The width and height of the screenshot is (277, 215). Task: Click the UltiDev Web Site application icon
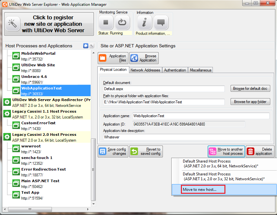pos(16,68)
